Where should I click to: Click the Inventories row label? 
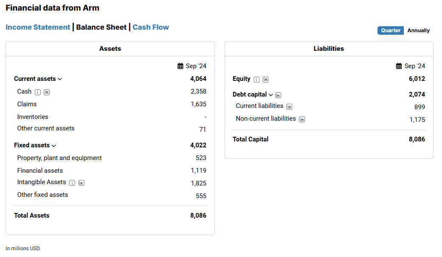[x=33, y=117]
